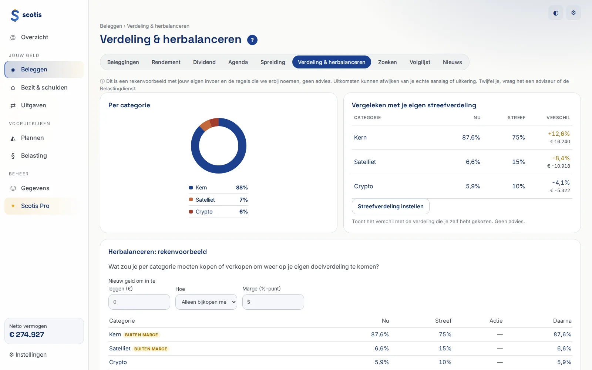Go to the Zoeken tab

point(387,62)
